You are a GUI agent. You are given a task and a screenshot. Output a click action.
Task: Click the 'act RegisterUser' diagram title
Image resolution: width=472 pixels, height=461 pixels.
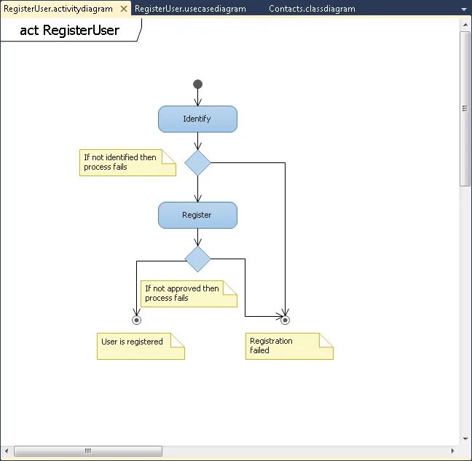[x=69, y=30]
